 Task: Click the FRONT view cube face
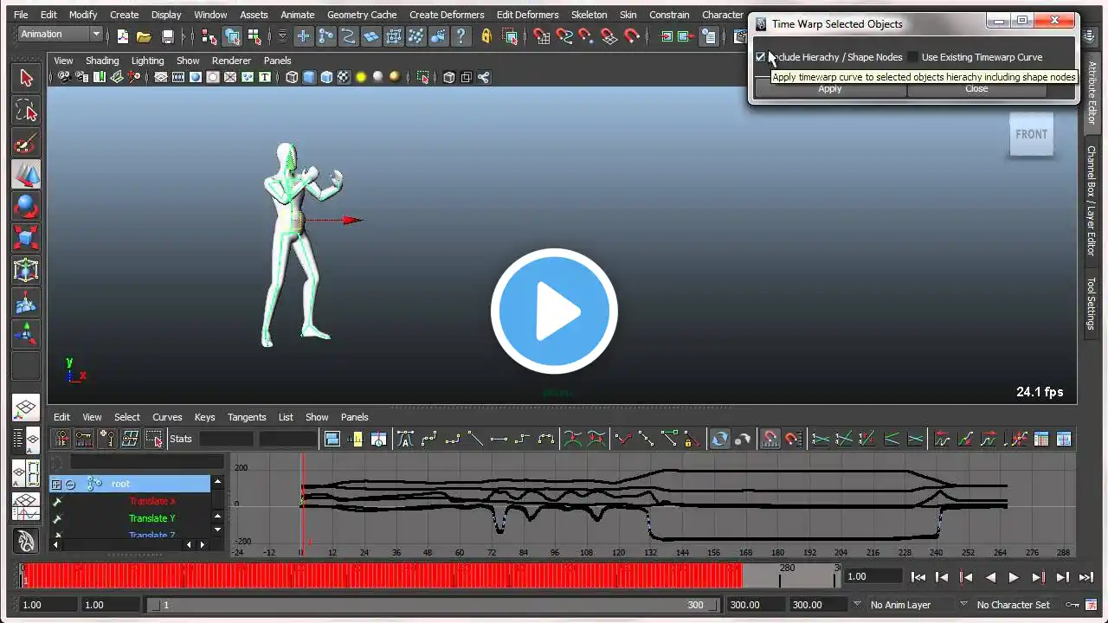pyautogui.click(x=1031, y=134)
